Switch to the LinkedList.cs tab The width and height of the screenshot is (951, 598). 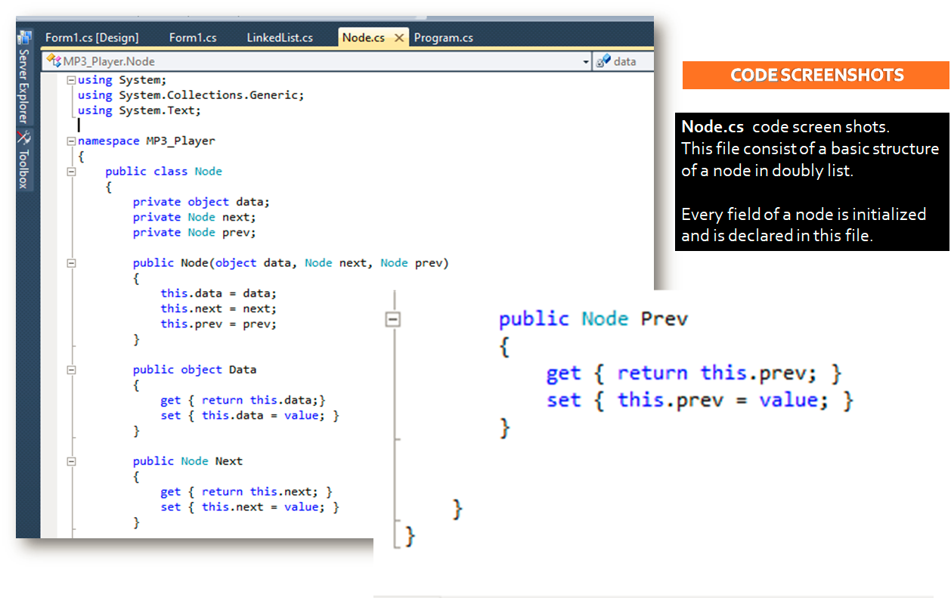[x=280, y=38]
